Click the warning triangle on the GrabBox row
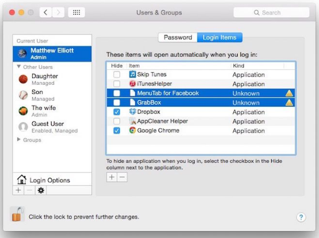This screenshot has width=319, height=238. point(289,103)
